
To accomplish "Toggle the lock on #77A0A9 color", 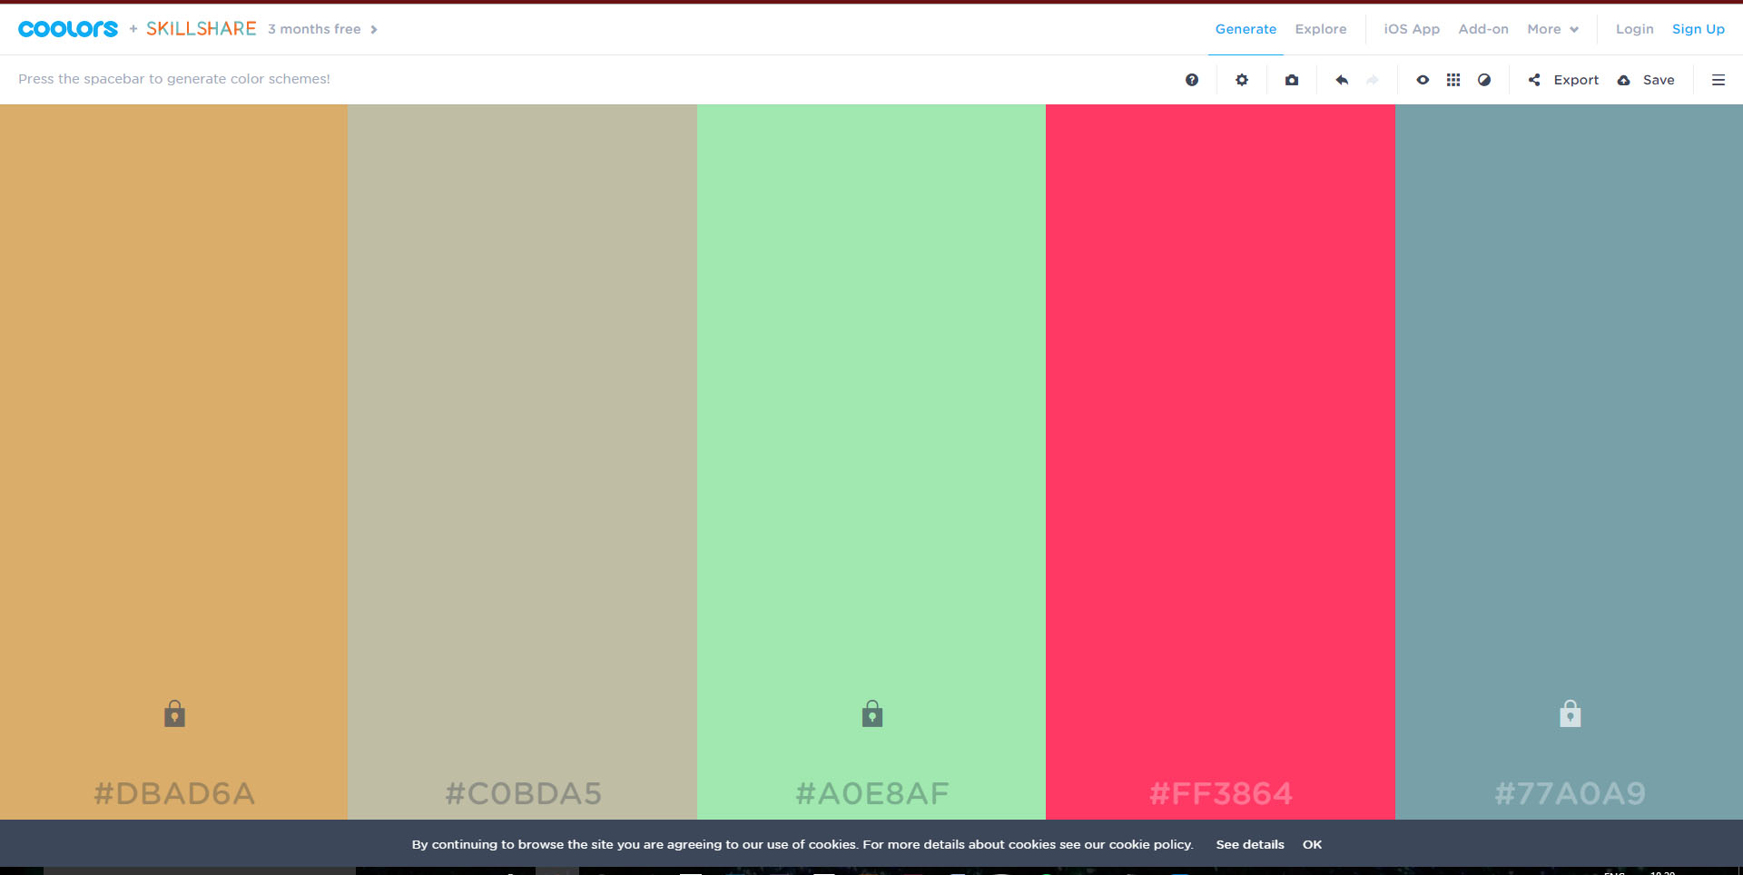I will 1570,714.
